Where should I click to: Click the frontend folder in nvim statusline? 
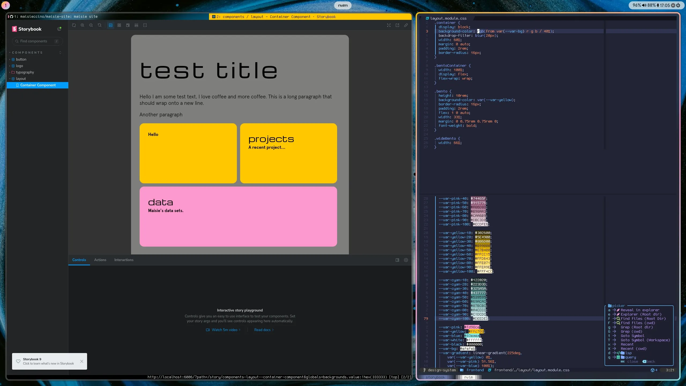click(x=472, y=370)
